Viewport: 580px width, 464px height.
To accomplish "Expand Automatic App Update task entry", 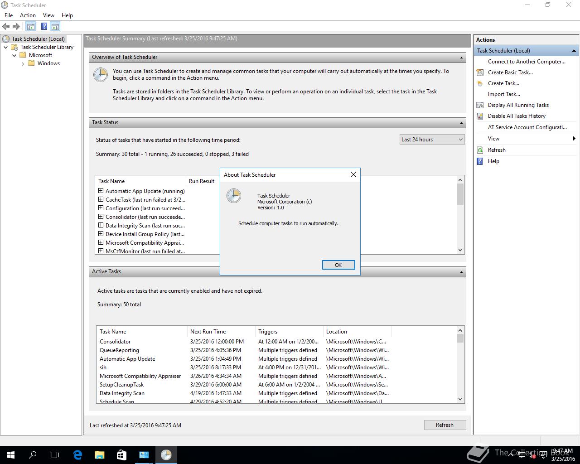I will [x=101, y=191].
